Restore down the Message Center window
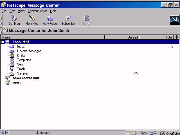This screenshot has width=180, height=135. 170,5
